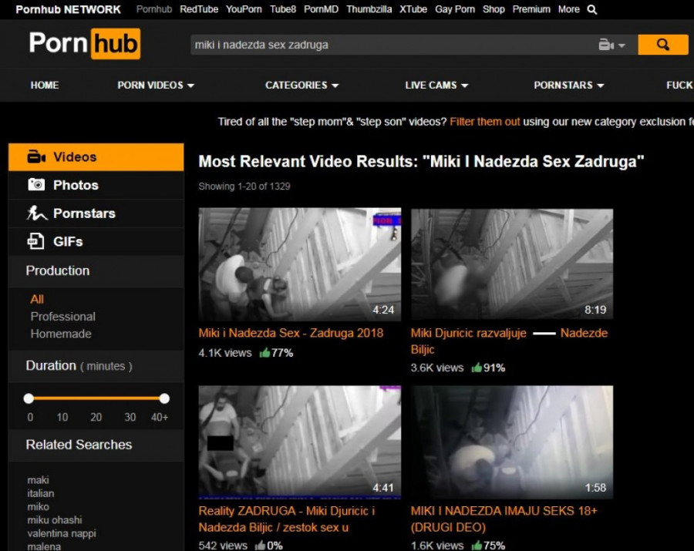Viewport: 694px width, 551px height.
Task: Click the thumbs-up icon showing 77%
Action: coord(264,353)
